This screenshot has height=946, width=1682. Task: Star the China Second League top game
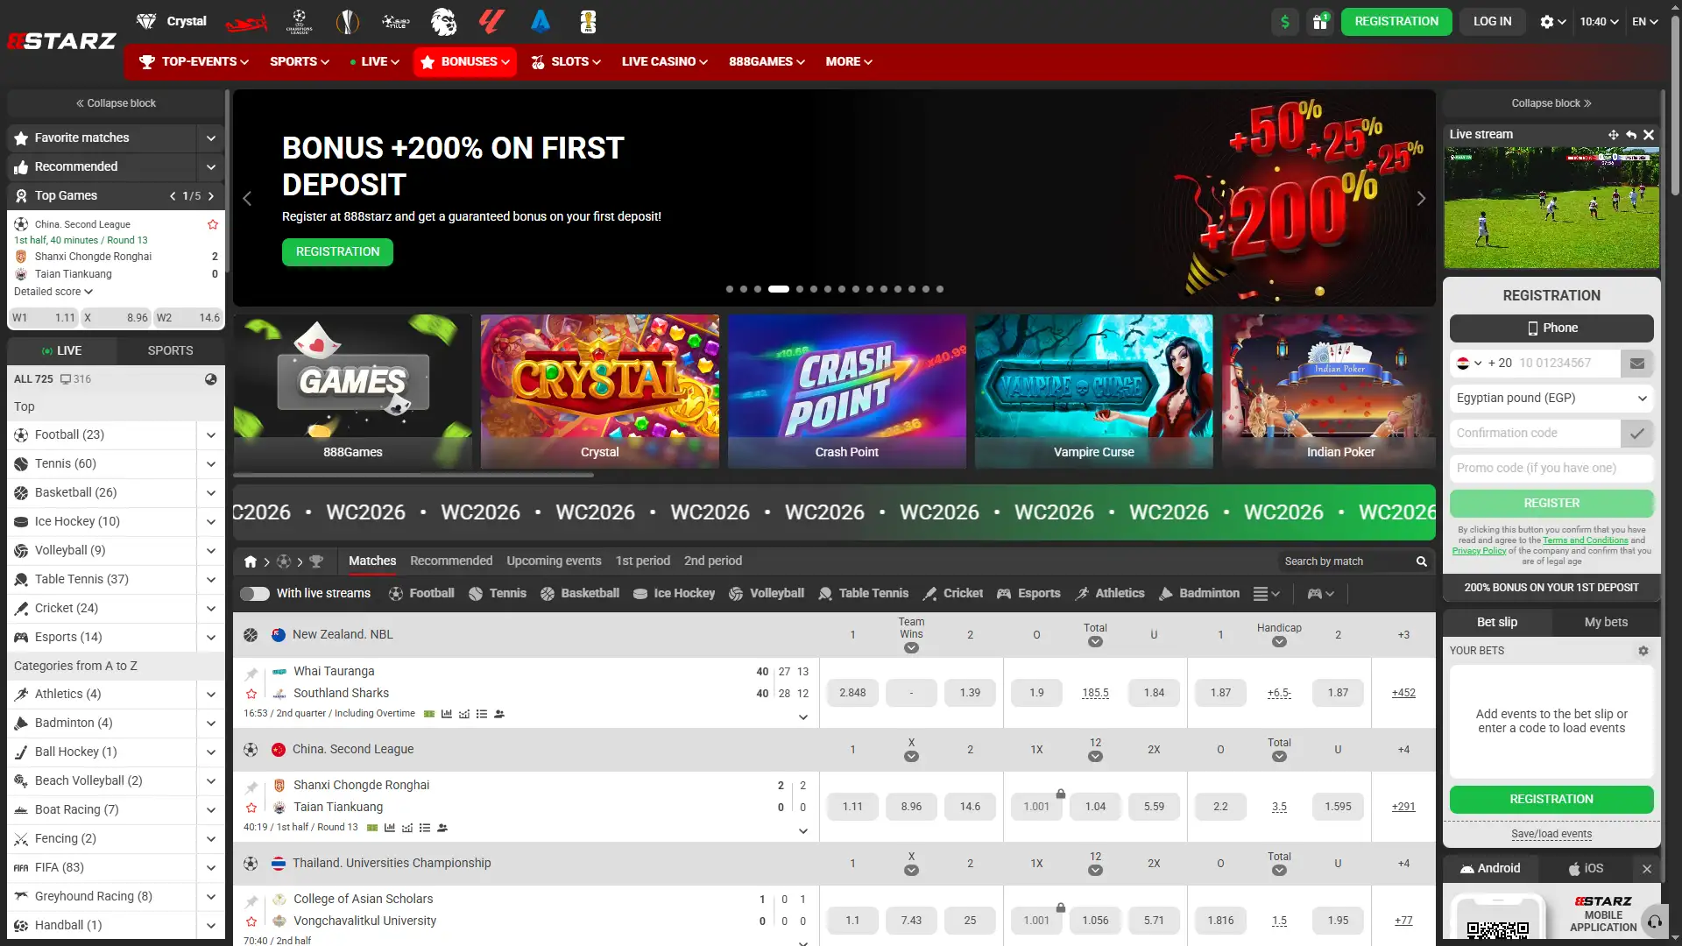[213, 224]
